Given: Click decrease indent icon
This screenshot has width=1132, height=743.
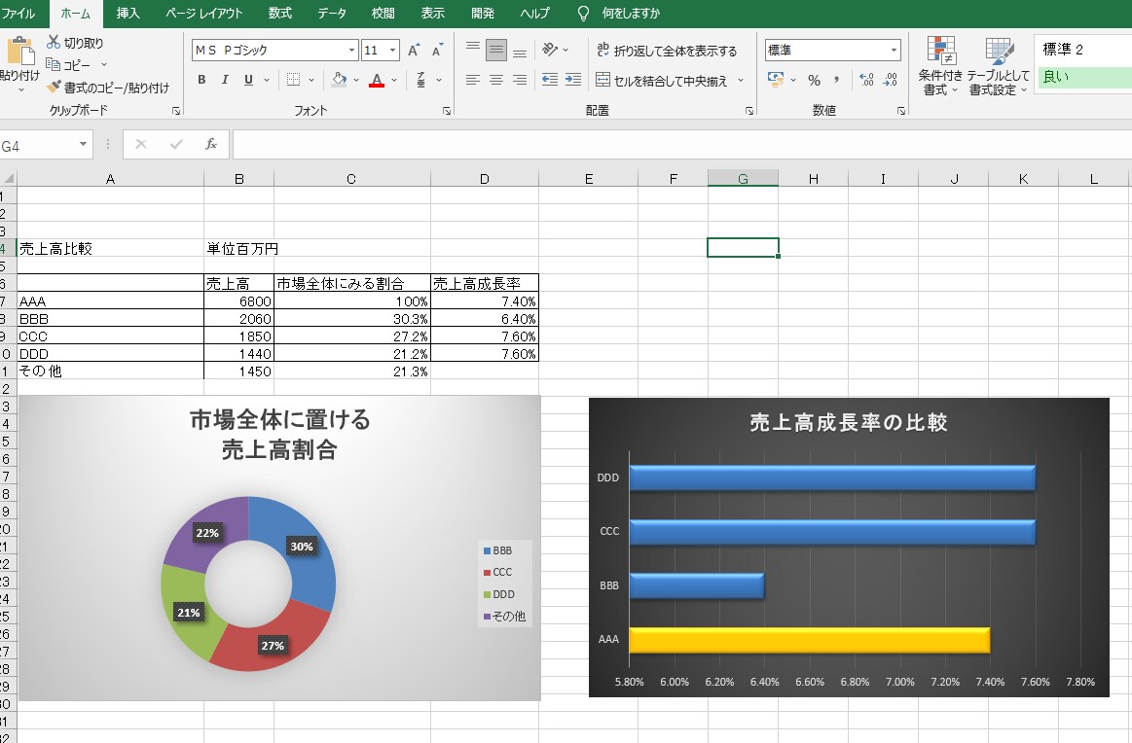Looking at the screenshot, I should pos(550,80).
